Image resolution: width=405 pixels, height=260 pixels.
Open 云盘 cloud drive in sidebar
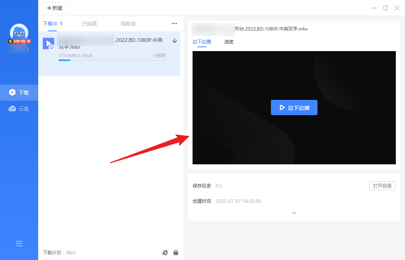19,109
